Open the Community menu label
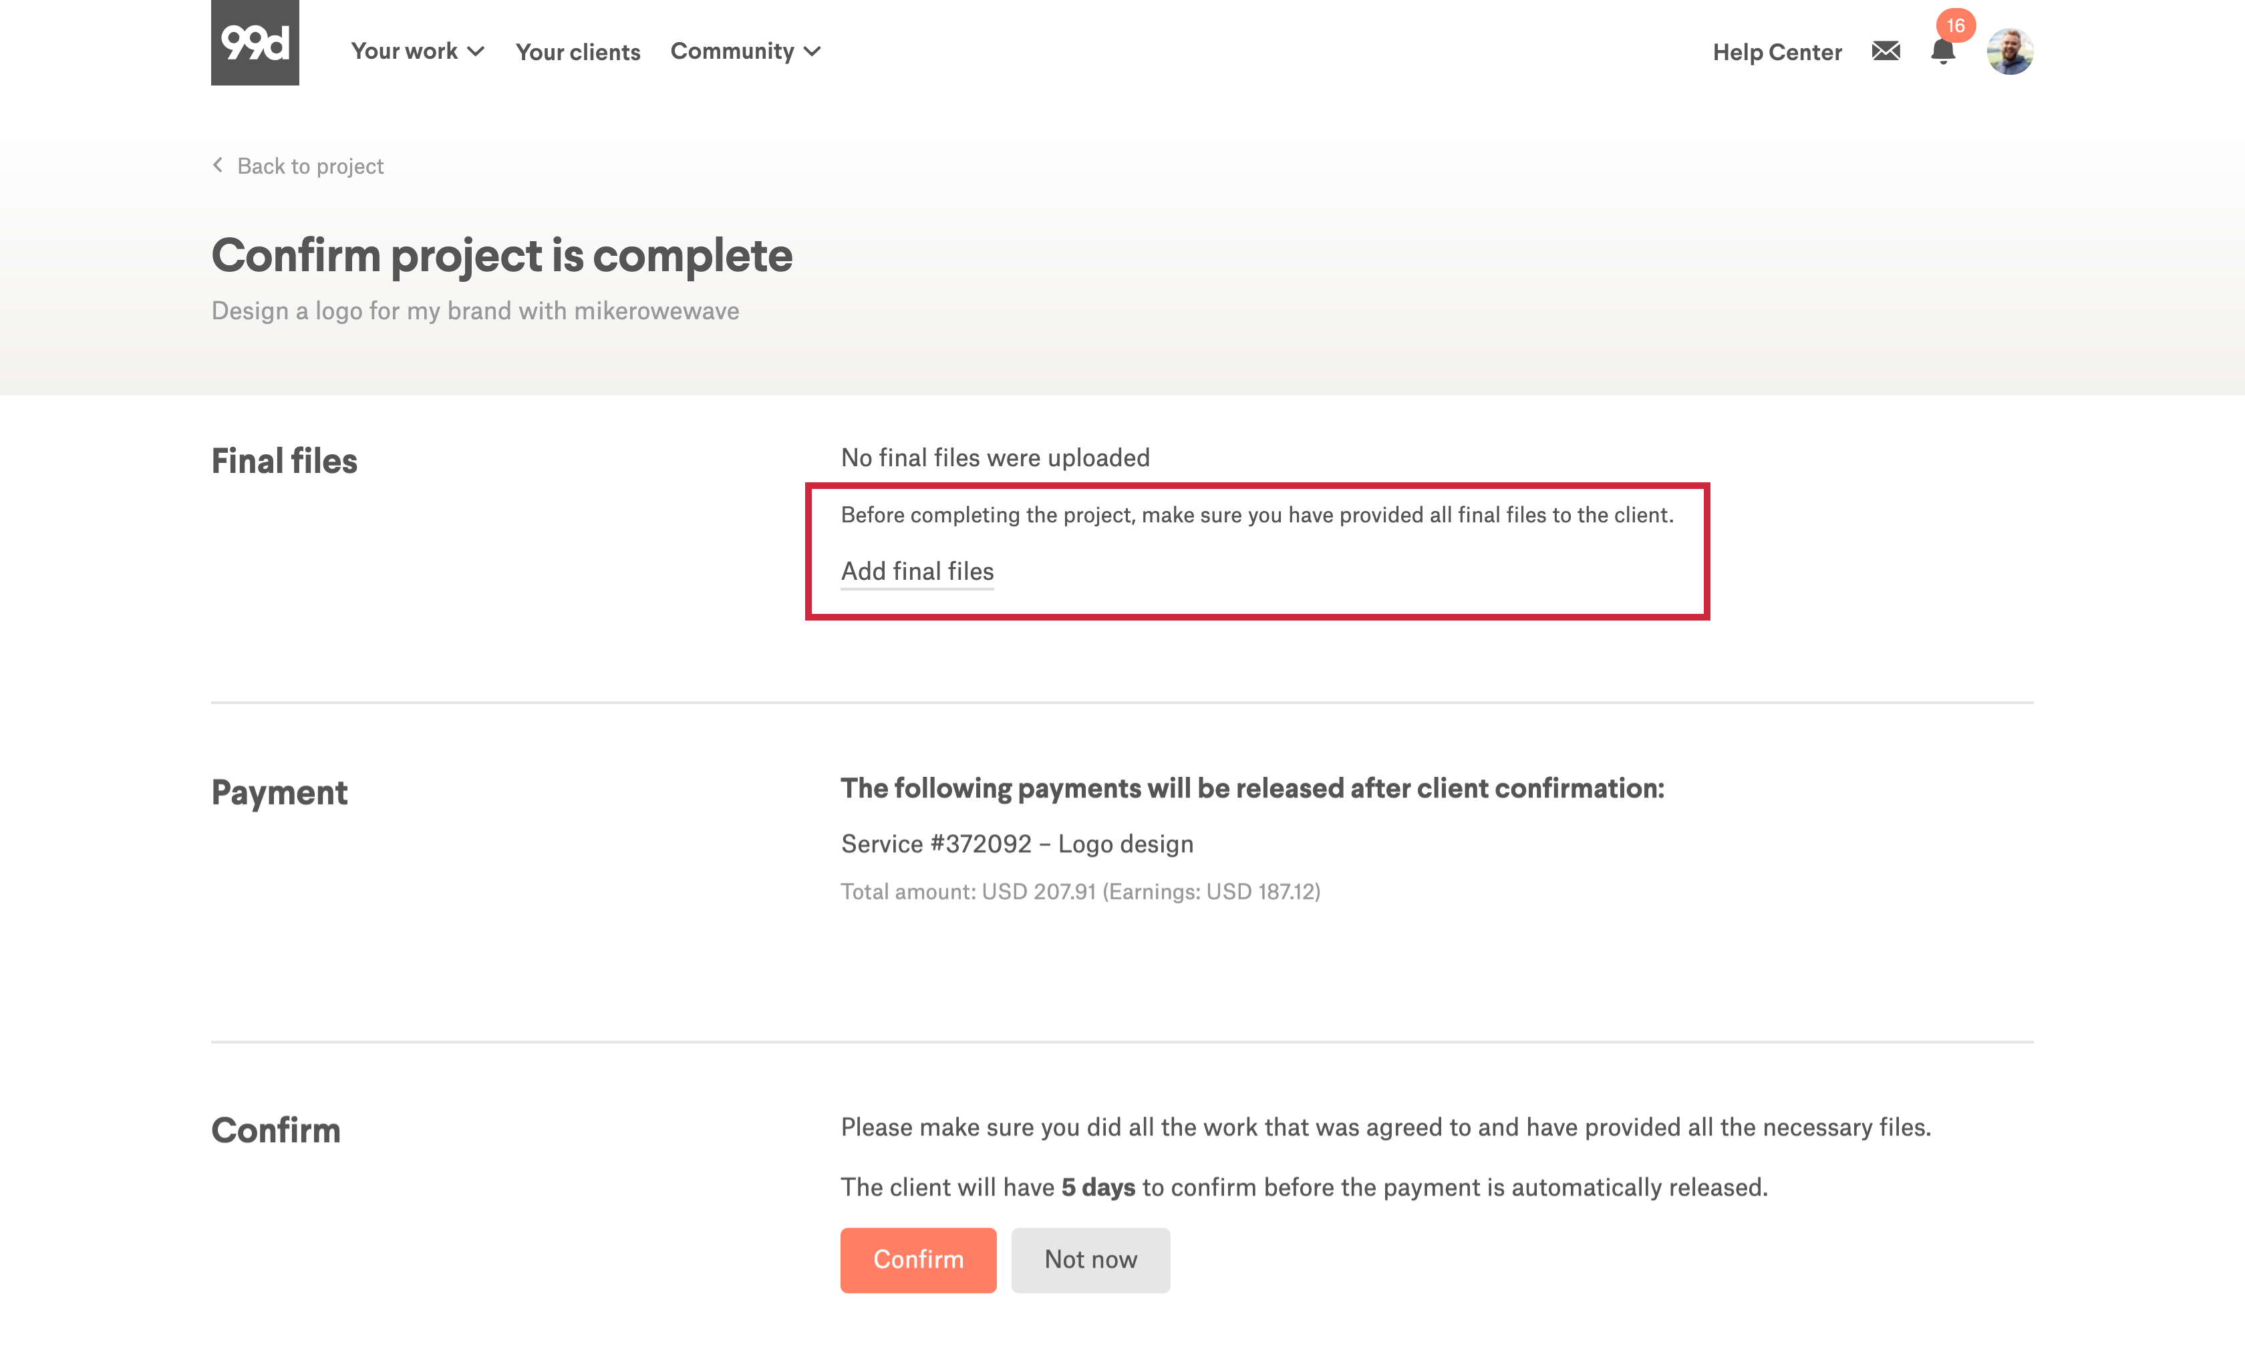The image size is (2245, 1346). coord(732,51)
